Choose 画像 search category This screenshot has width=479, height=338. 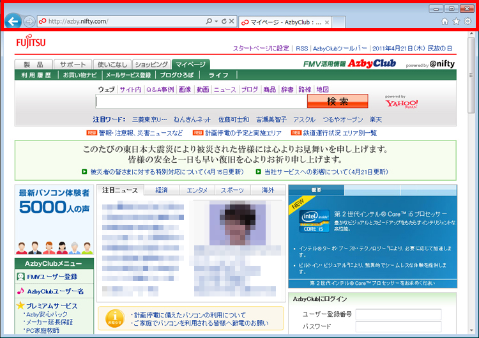pos(185,89)
